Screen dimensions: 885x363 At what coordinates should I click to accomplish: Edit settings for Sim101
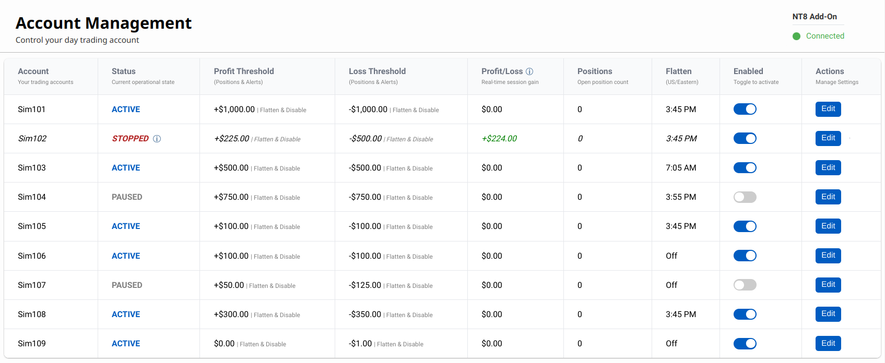point(828,109)
